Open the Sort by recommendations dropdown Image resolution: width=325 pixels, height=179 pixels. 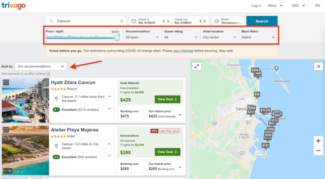[x=41, y=66]
